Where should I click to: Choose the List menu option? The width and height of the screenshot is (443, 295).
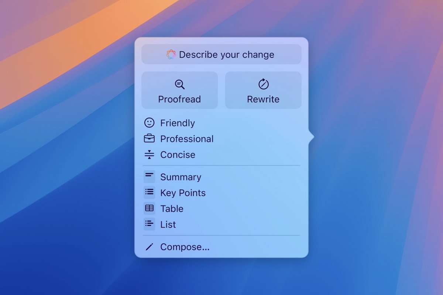221,224
